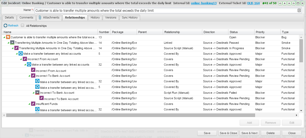Click the purple script icon beside Insufficent Funds
Screen dimensions: 306x138
(33, 104)
